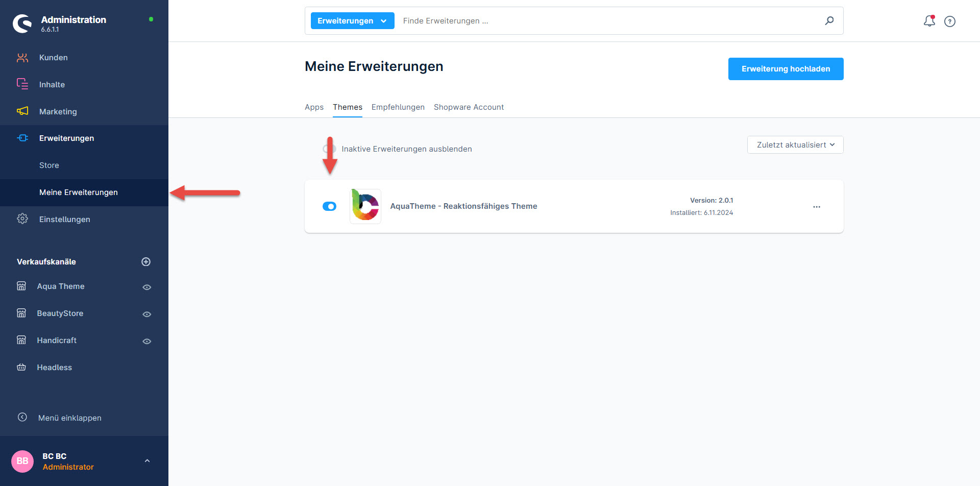Expand the Erweiterungen search scope dropdown
The image size is (980, 486).
(352, 21)
